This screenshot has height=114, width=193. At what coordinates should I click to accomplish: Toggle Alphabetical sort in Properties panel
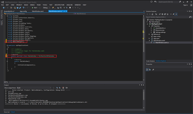click(150, 70)
